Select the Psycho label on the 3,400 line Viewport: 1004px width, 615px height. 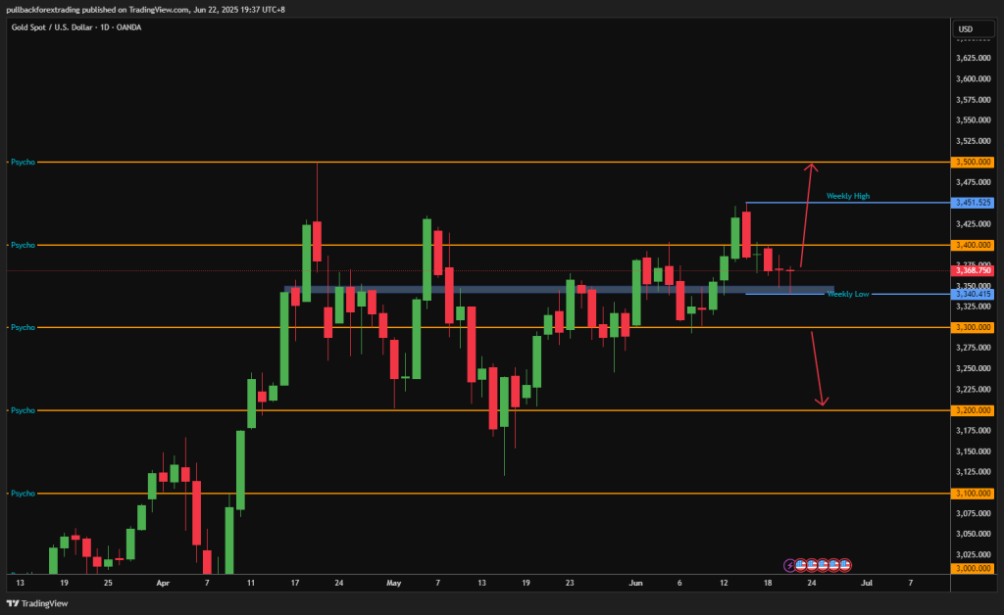(22, 245)
